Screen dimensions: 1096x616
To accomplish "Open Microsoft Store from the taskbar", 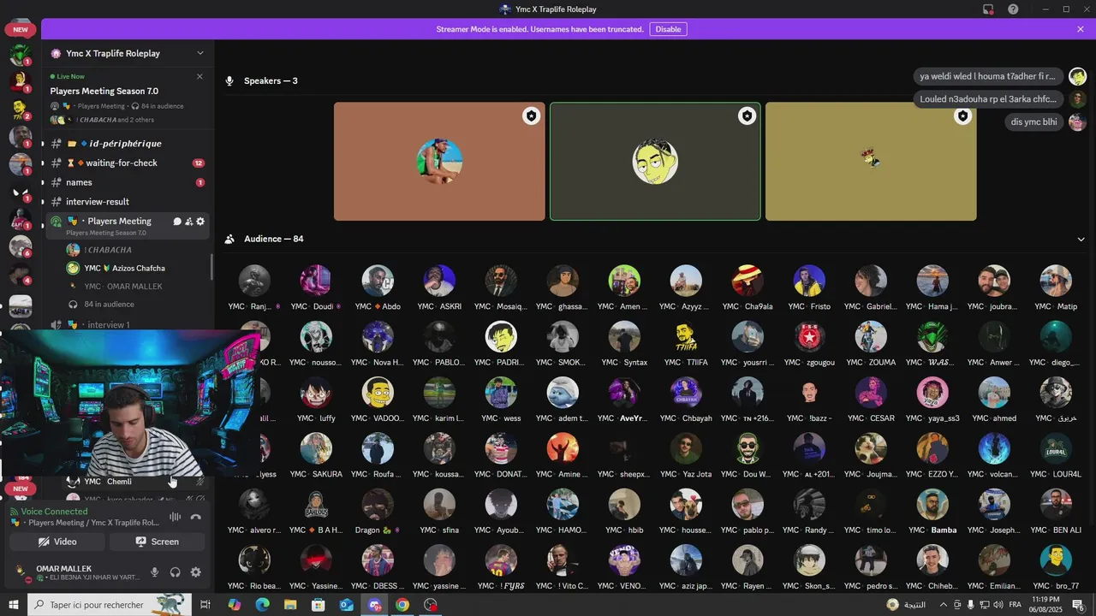I will point(319,605).
